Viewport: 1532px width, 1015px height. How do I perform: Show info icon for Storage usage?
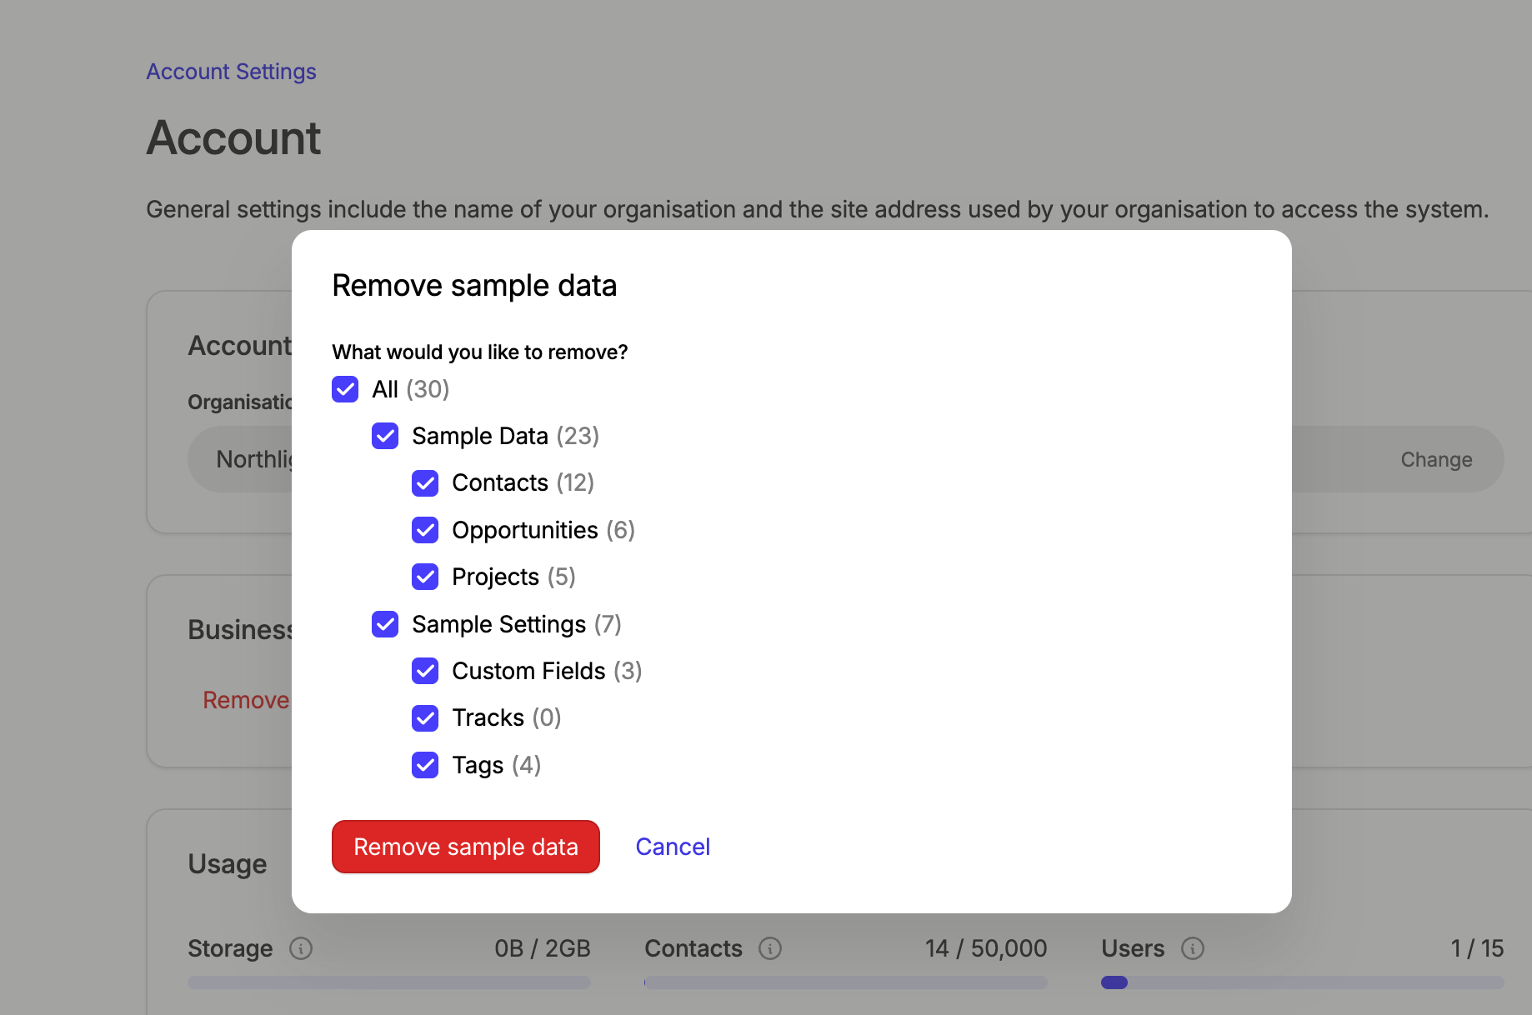[301, 948]
